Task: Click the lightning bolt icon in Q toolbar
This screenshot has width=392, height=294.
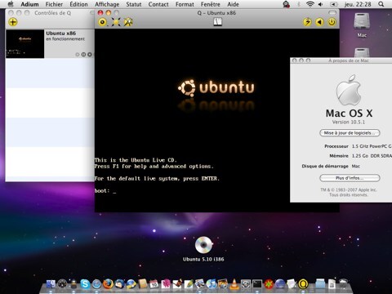Action: pos(308,22)
